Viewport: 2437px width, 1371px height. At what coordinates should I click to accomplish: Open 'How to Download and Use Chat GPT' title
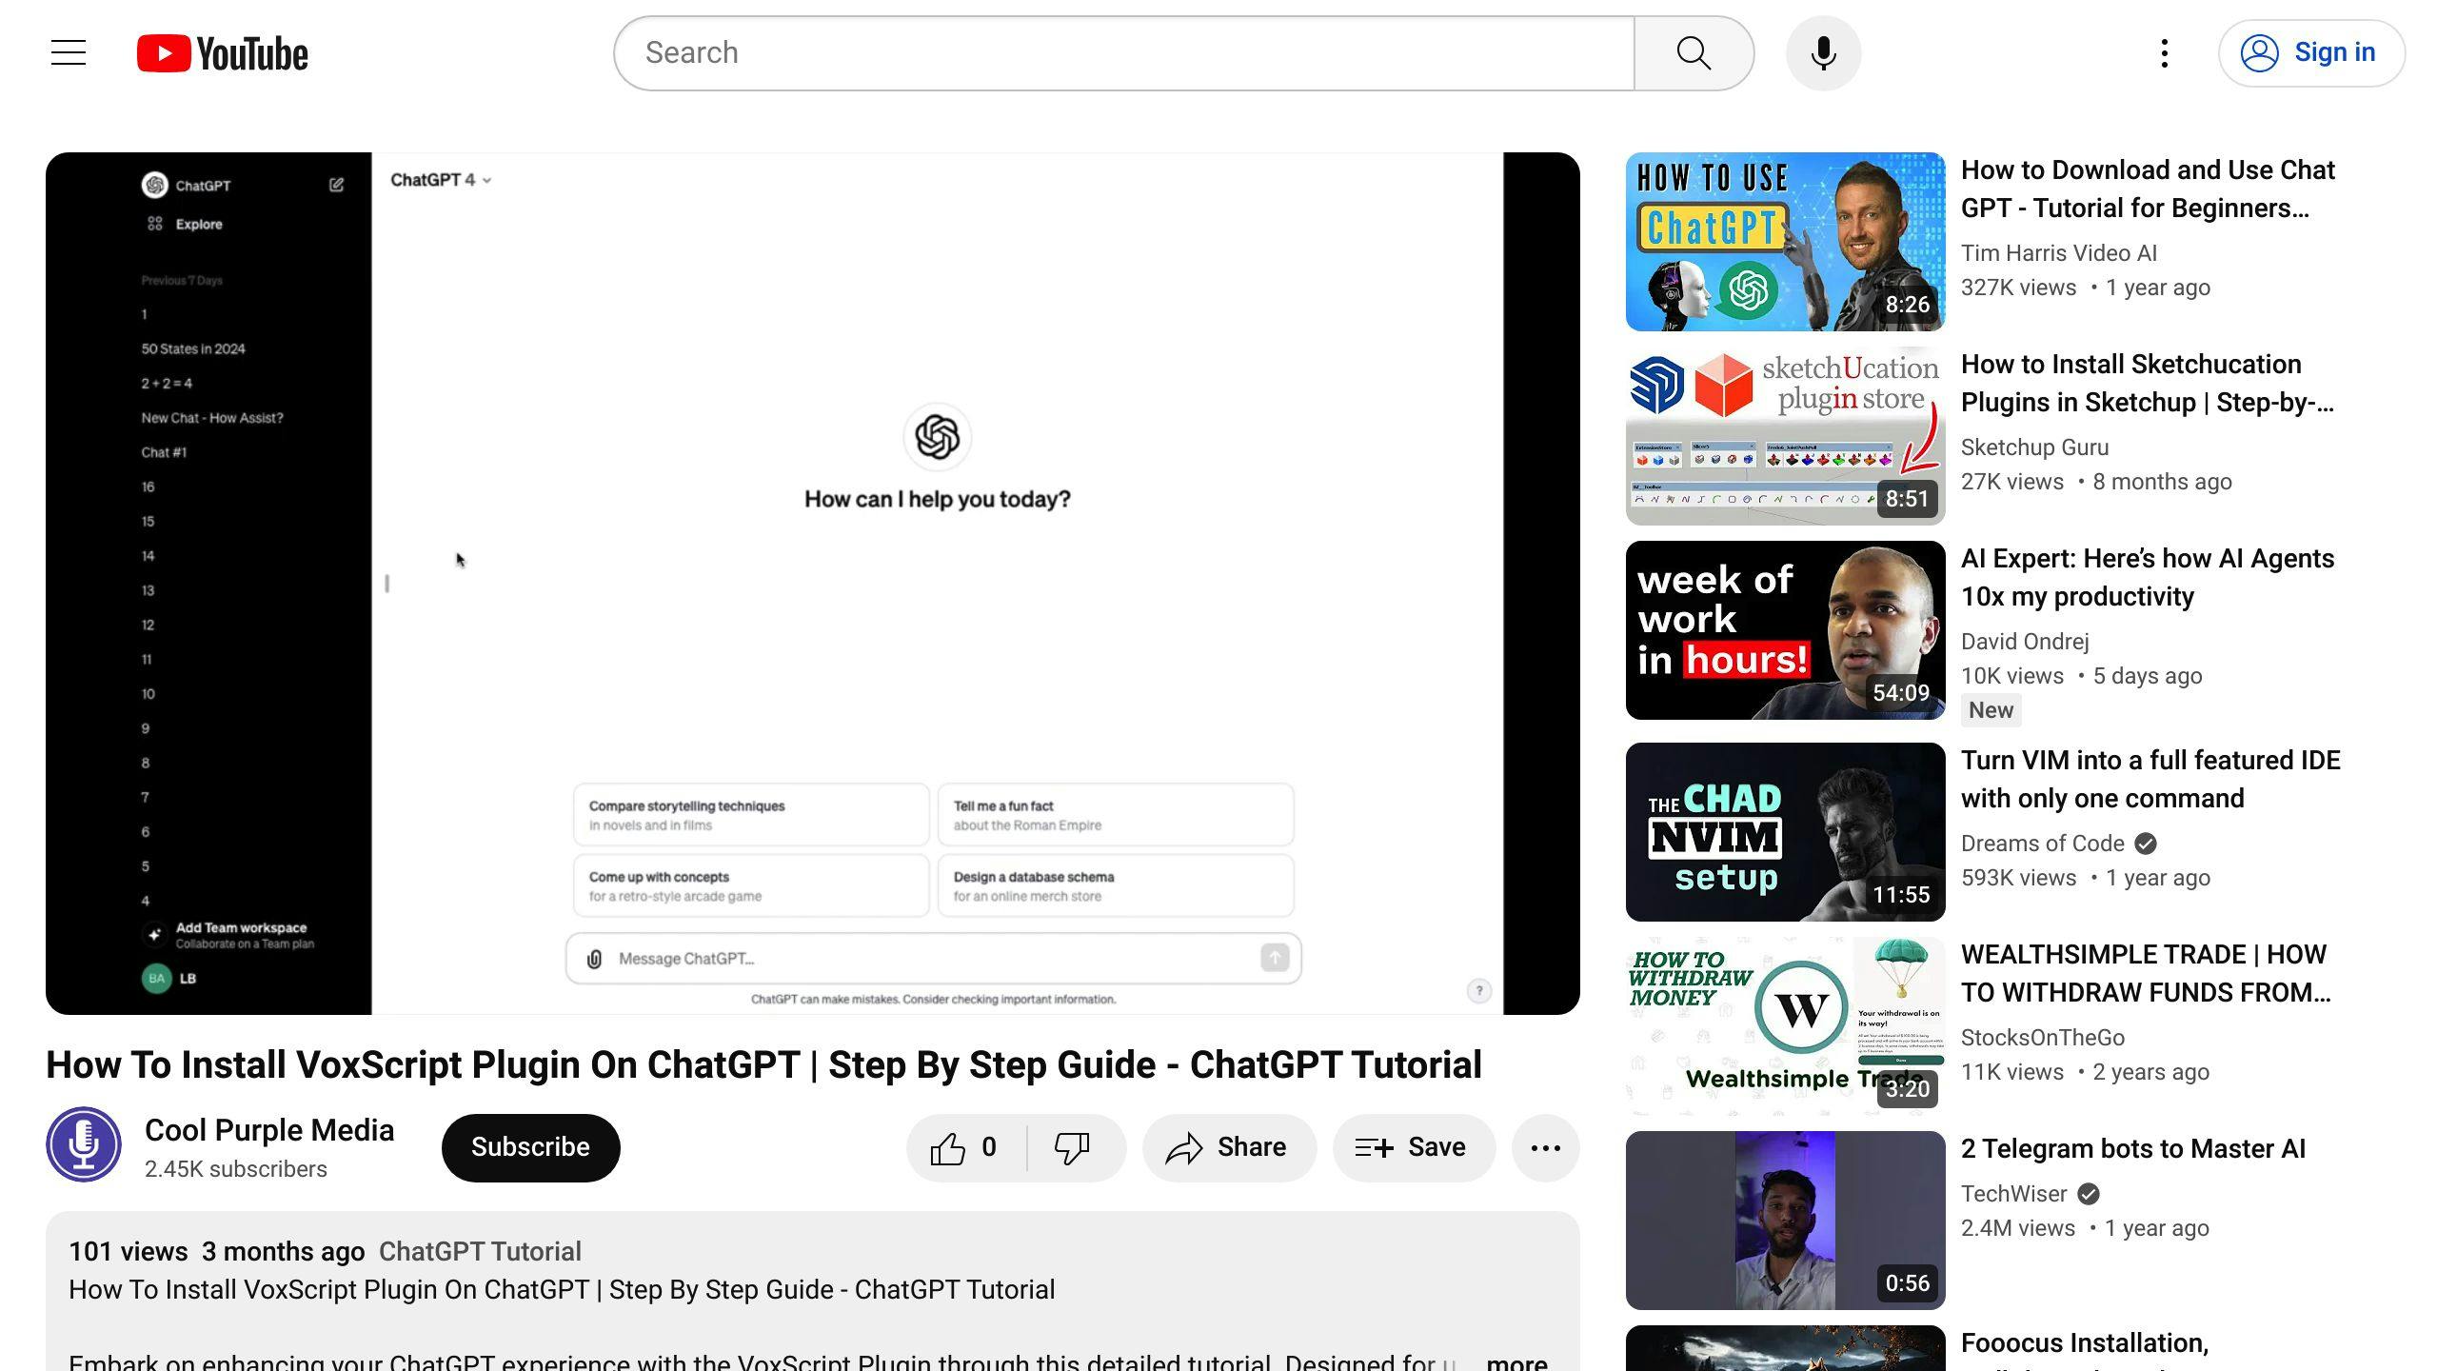[2148, 189]
